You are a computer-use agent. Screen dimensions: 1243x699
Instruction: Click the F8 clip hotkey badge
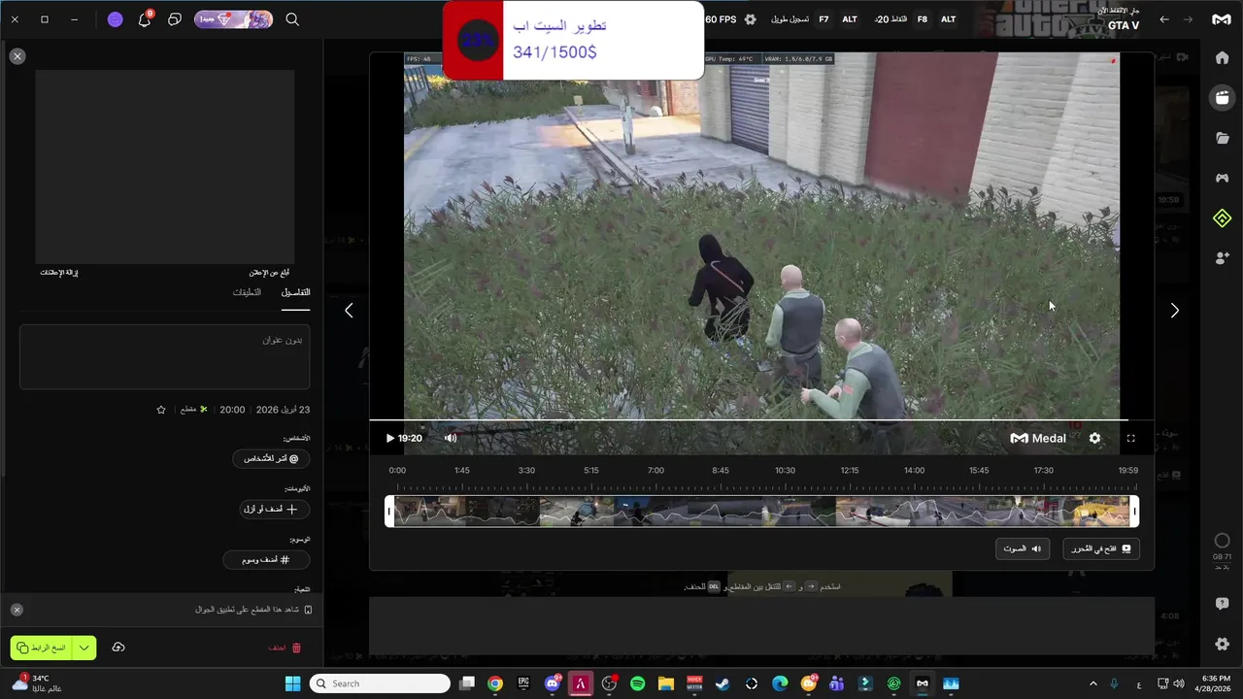pos(922,19)
